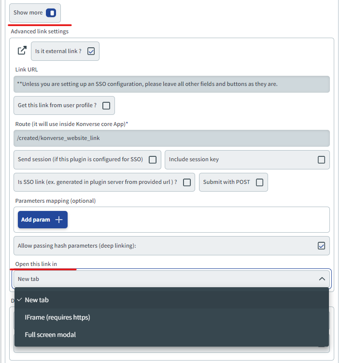Image resolution: width=341 pixels, height=363 pixels.
Task: Click the Add param button
Action: point(43,220)
